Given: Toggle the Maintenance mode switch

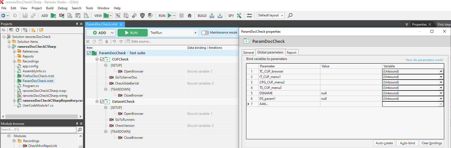Looking at the screenshot, I should point(205,33).
